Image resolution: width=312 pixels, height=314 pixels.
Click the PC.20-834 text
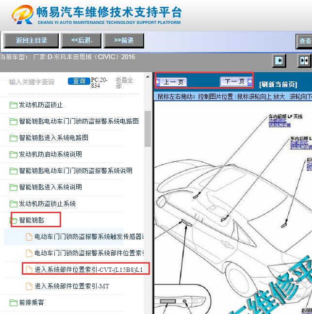pyautogui.click(x=99, y=83)
